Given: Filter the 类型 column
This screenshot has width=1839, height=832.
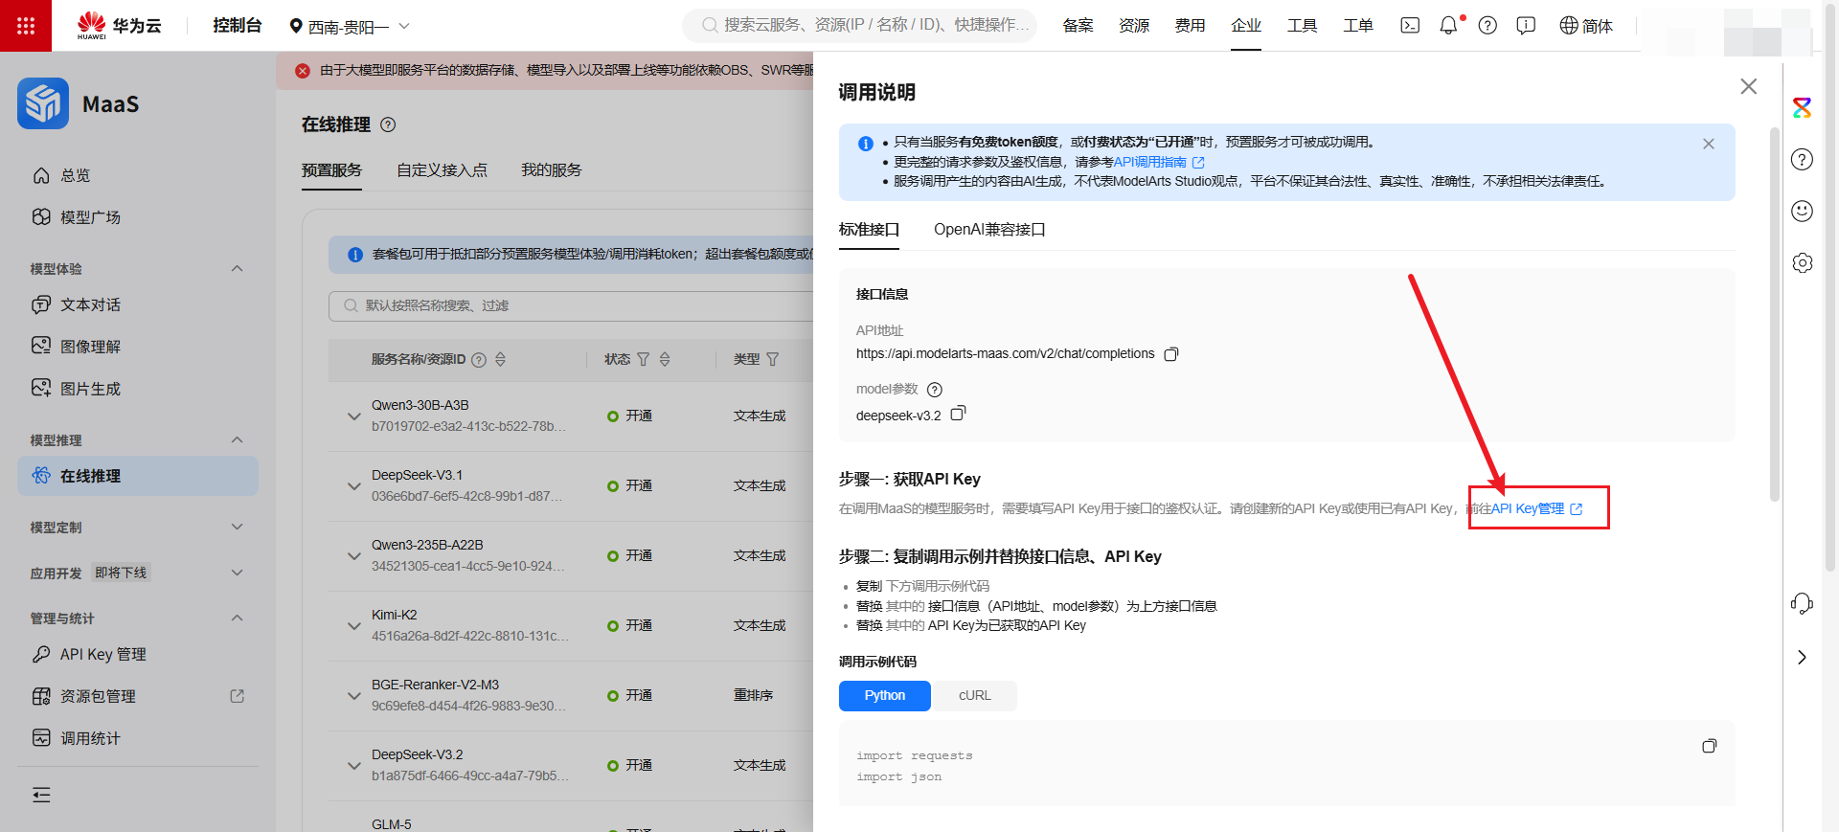Looking at the screenshot, I should 773,359.
